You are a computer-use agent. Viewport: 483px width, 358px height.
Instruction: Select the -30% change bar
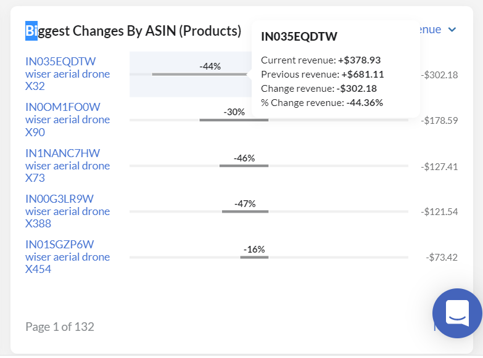[x=234, y=120]
